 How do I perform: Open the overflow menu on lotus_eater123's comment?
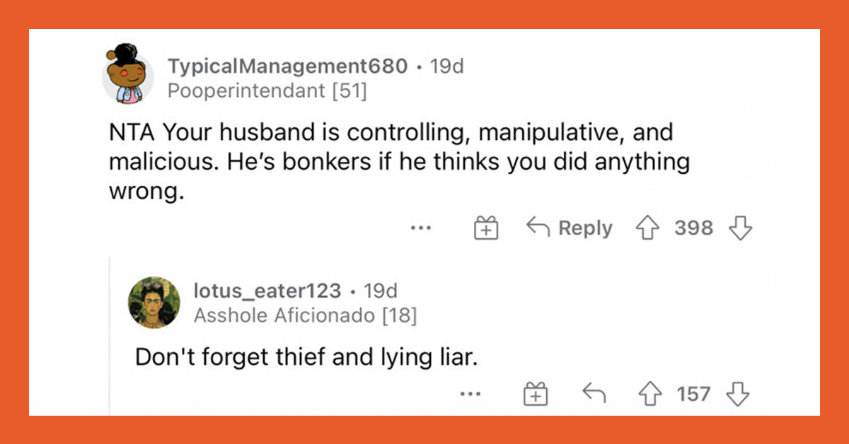click(x=470, y=394)
